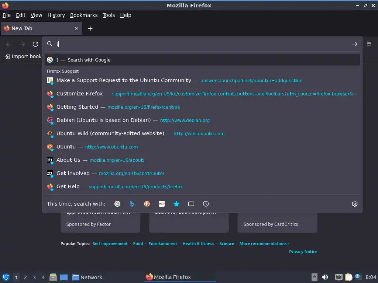Click the Go arrow in the address bar

354,44
